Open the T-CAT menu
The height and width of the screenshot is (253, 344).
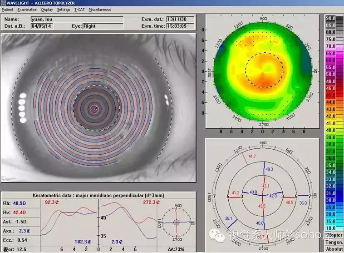click(x=79, y=10)
